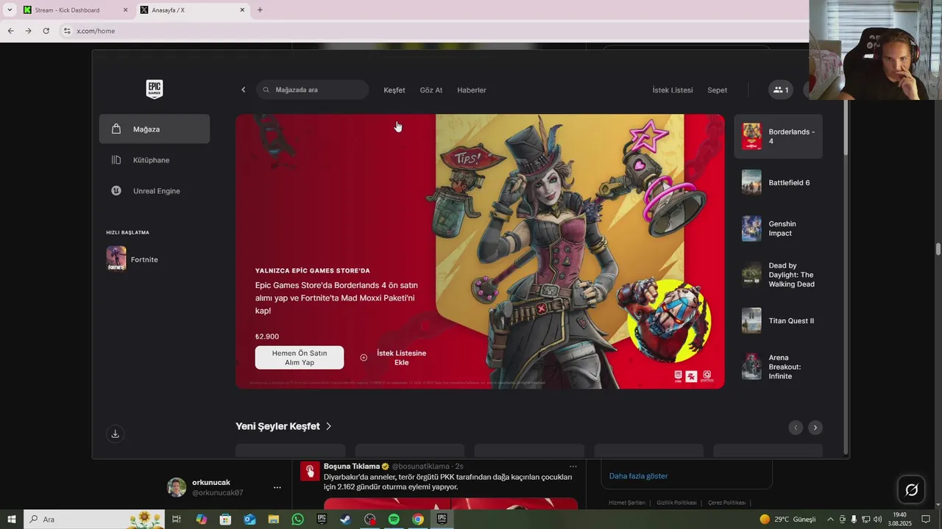This screenshot has height=529, width=942.
Task: Open volume control in system tray
Action: [878, 519]
